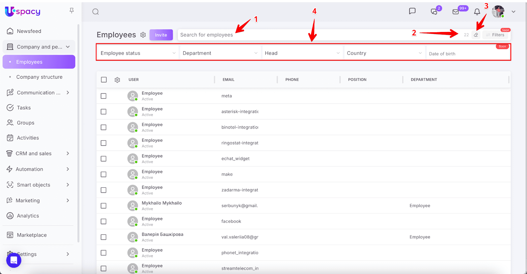Check the box for Валерія Башкірова row
Screen dimensions: 527x274
[x=103, y=237]
